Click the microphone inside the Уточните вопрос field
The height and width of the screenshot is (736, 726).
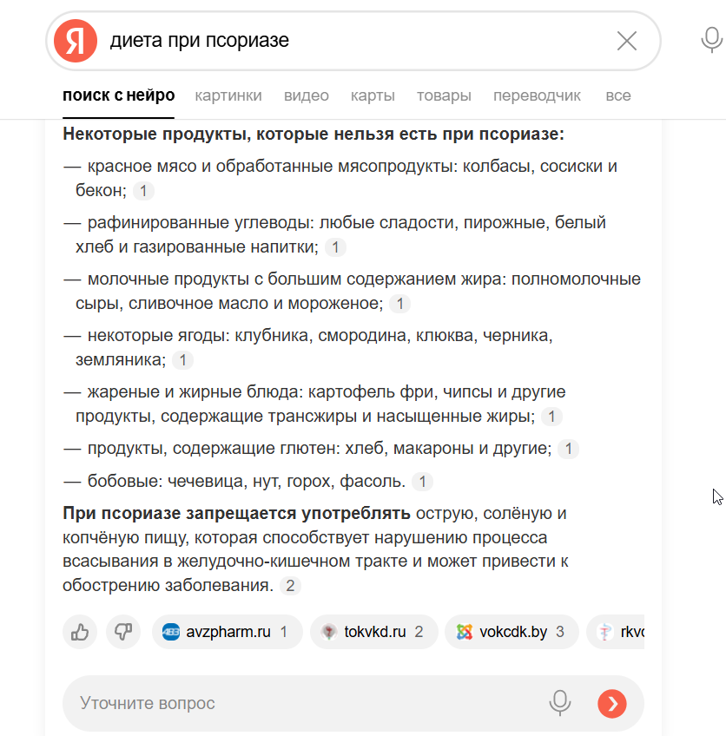point(560,703)
